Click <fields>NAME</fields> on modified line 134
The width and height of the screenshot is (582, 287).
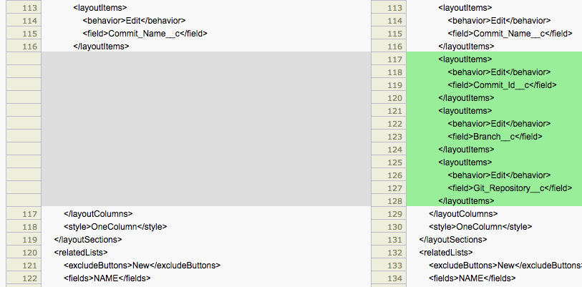pos(472,278)
